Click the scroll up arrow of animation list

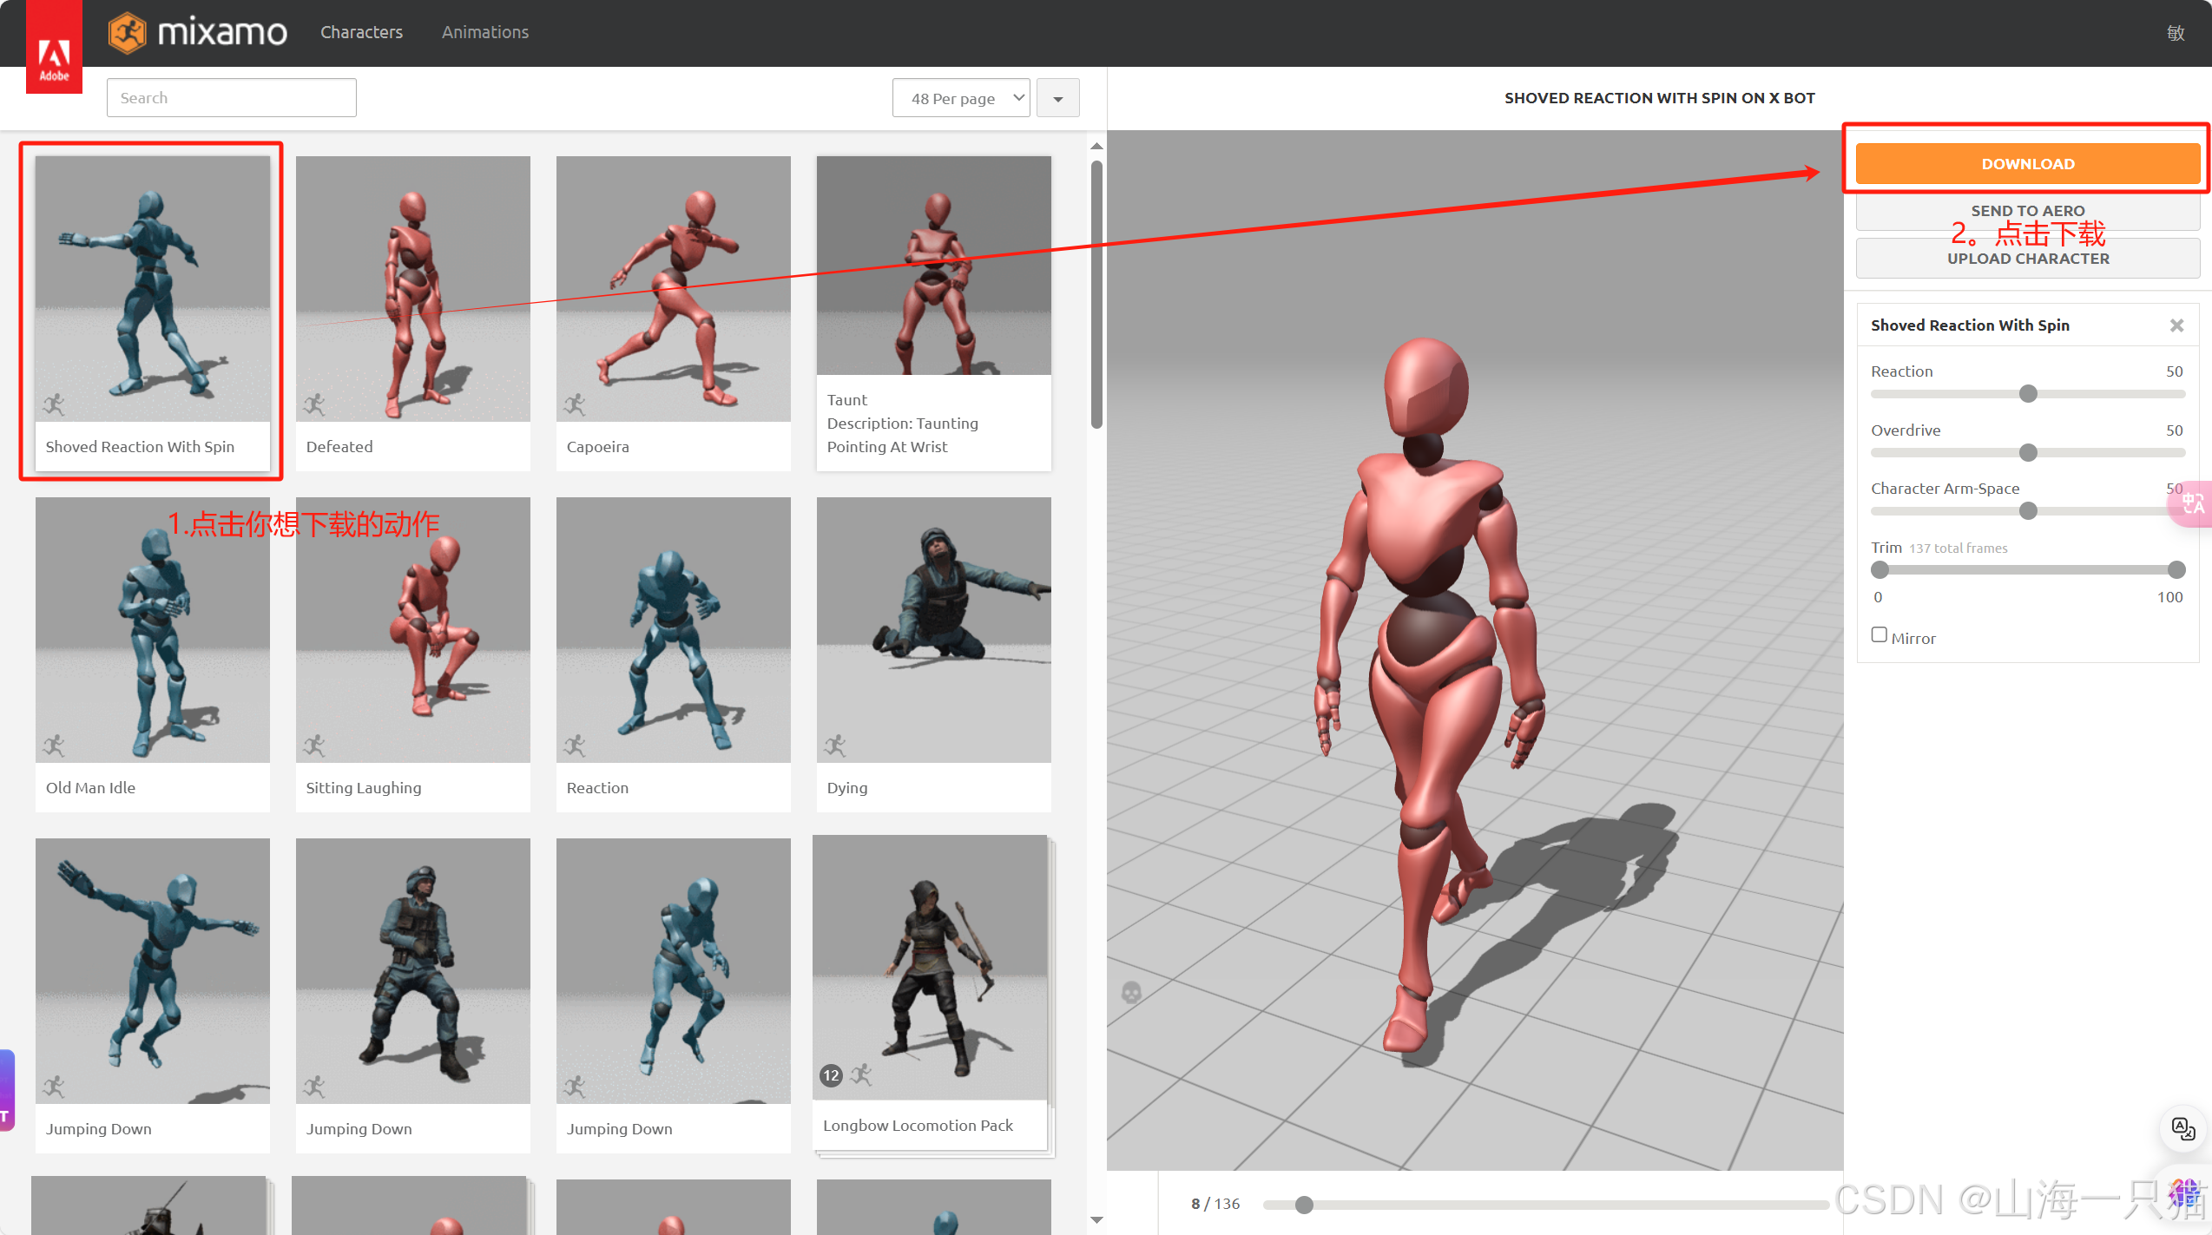click(1096, 146)
